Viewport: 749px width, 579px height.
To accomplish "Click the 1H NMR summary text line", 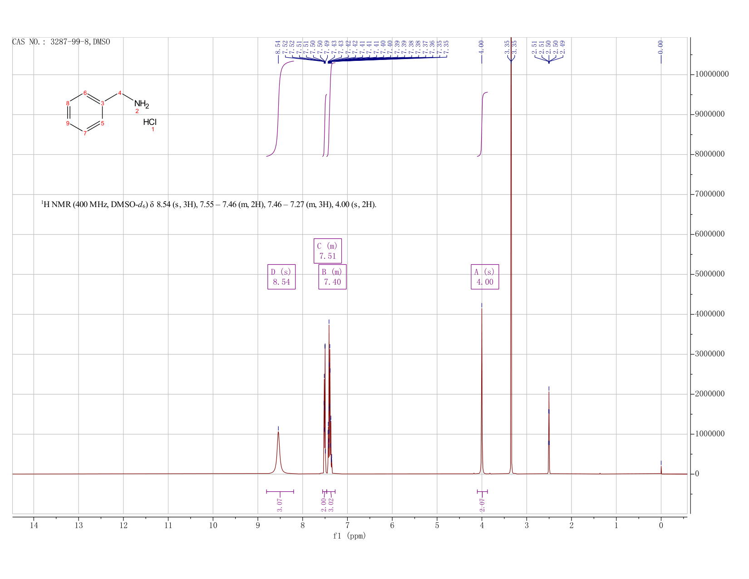I will (x=209, y=204).
